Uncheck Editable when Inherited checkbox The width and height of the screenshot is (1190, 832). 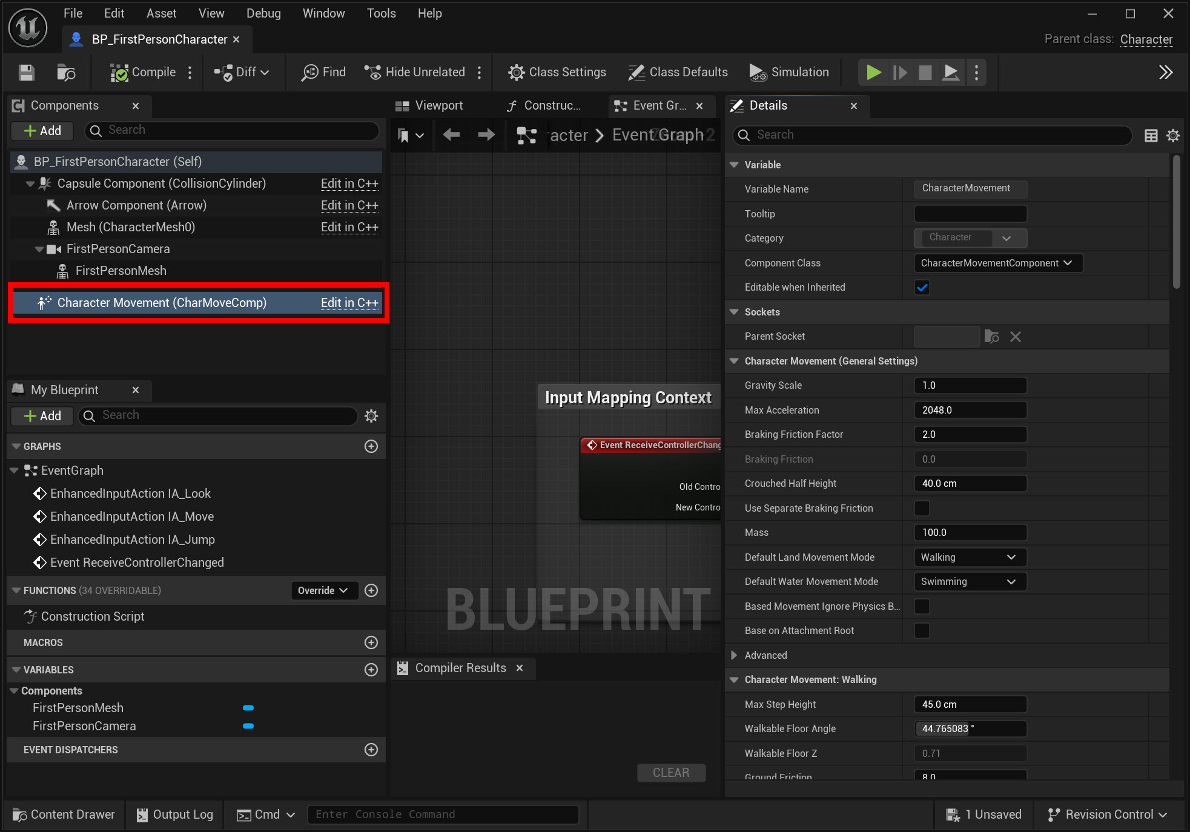pos(922,288)
